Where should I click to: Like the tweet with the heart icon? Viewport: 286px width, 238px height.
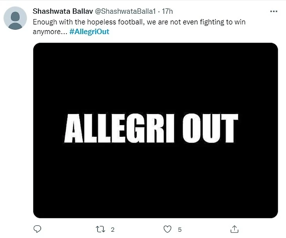tap(167, 229)
